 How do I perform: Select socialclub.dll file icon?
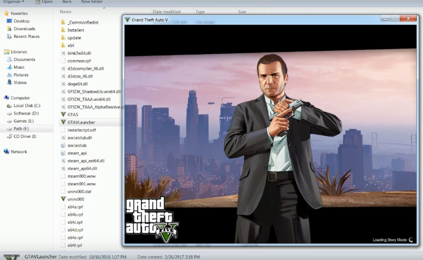pyautogui.click(x=63, y=138)
